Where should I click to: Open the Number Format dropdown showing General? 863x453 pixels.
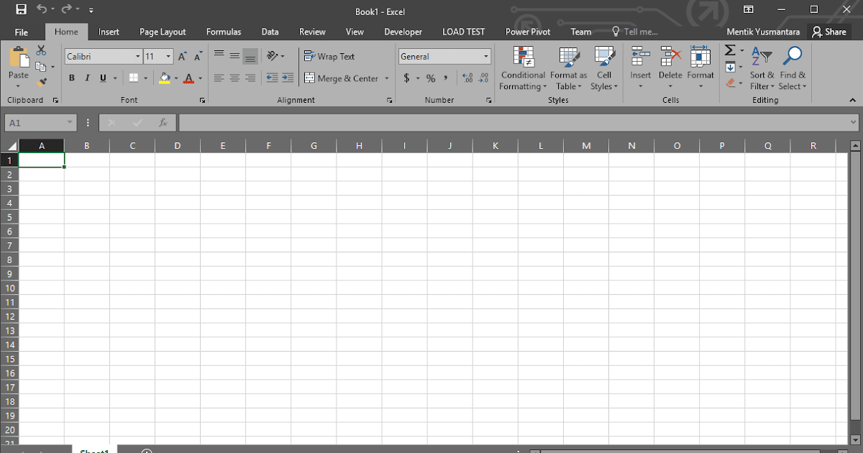444,56
